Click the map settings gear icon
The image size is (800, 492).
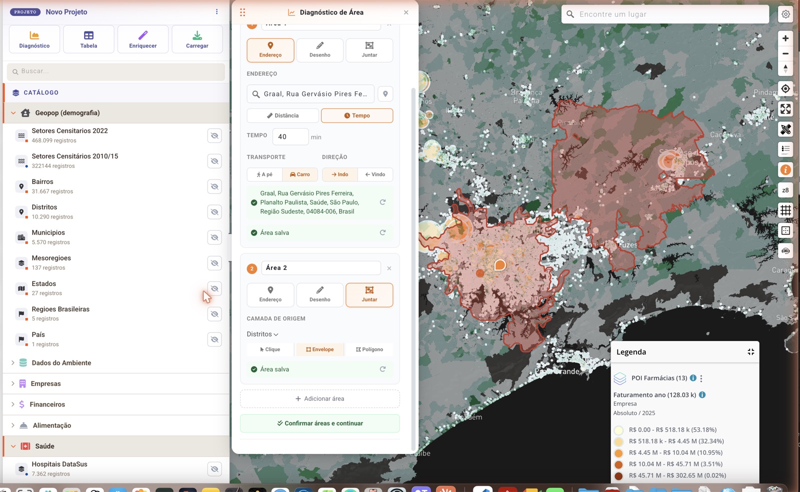pos(785,14)
